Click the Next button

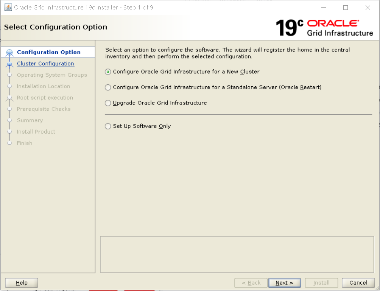[x=285, y=283]
